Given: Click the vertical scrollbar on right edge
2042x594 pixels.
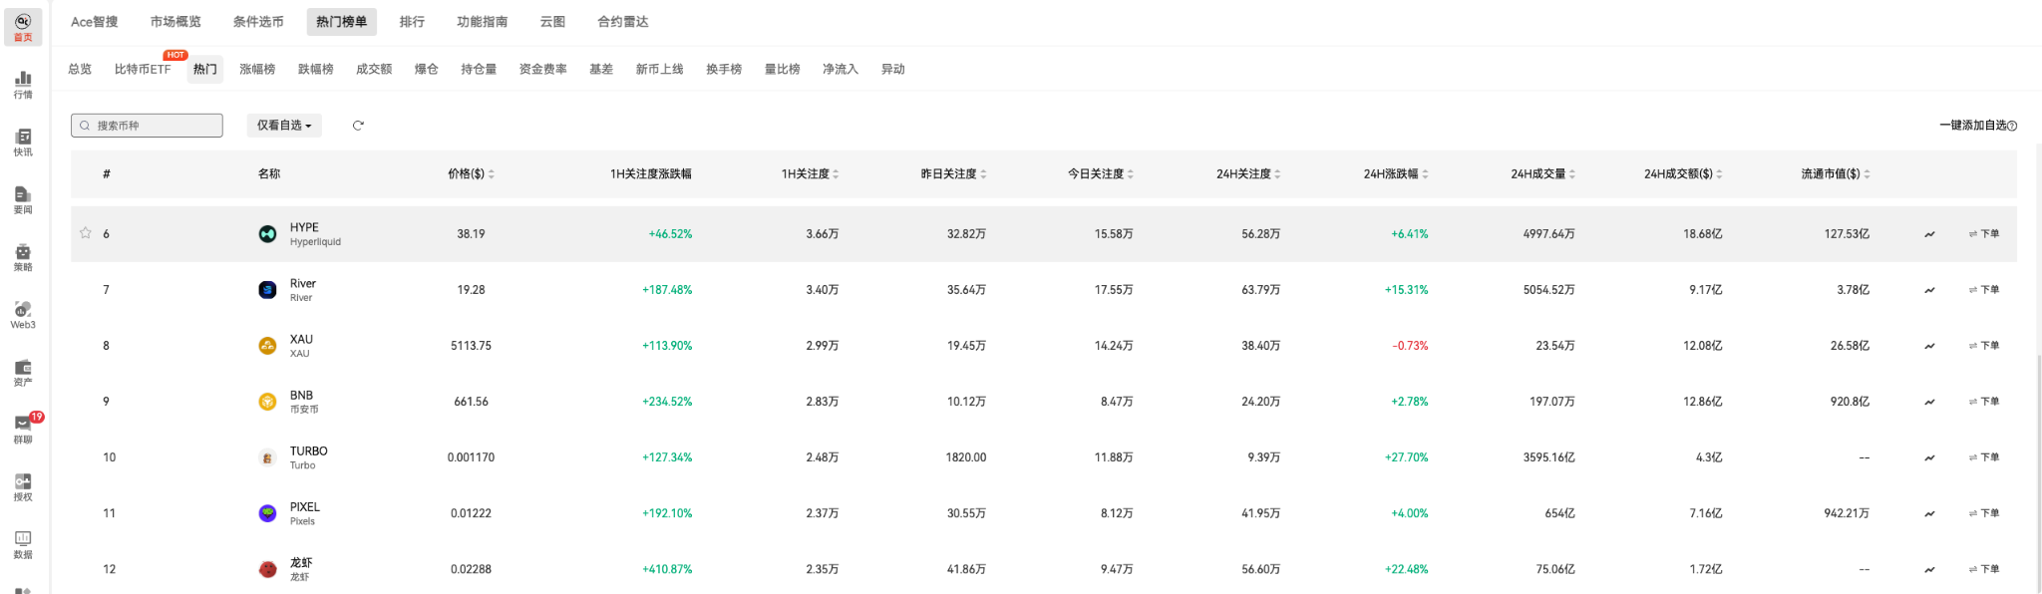Looking at the screenshot, I should [2037, 399].
